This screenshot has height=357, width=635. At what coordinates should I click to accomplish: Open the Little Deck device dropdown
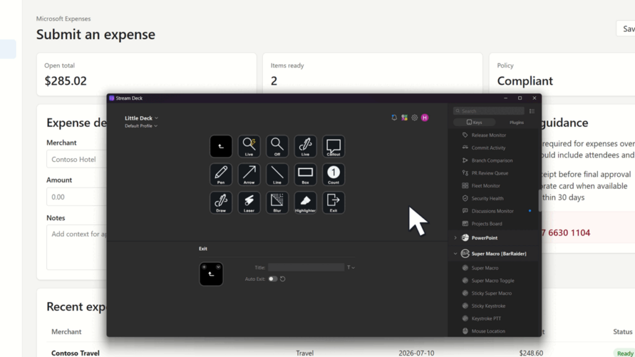click(141, 118)
